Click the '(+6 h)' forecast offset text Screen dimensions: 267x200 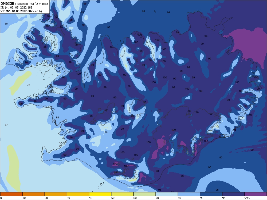tap(38, 11)
